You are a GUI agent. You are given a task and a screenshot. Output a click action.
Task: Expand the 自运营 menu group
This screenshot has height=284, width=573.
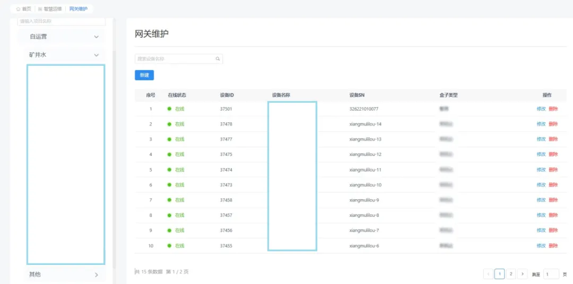point(96,37)
